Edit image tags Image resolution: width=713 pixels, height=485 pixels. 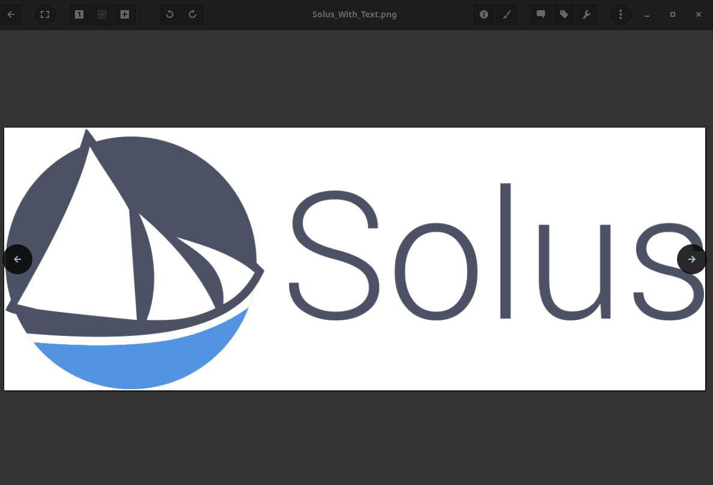point(564,14)
